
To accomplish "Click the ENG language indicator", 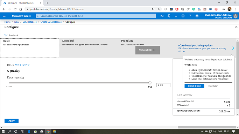I will tap(219, 132).
